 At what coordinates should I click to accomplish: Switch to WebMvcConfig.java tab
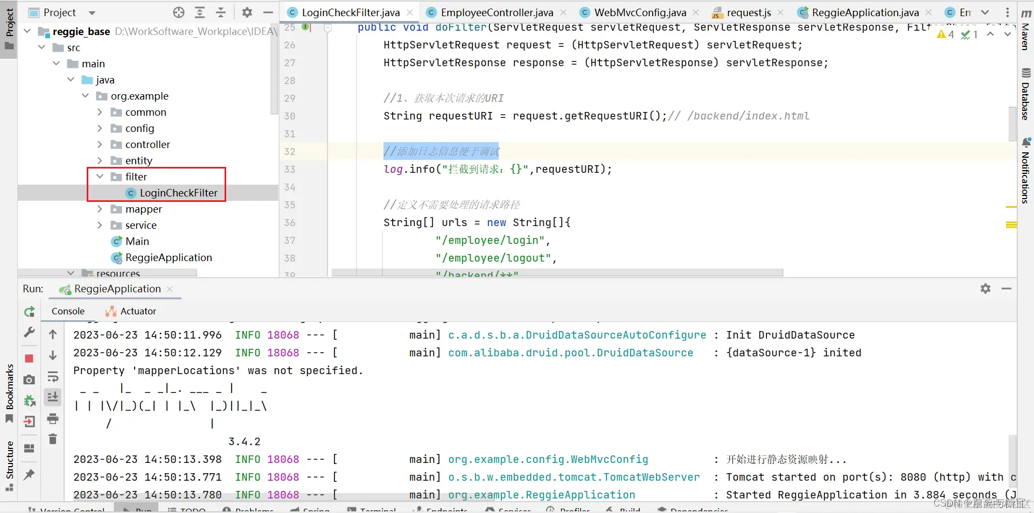[640, 12]
